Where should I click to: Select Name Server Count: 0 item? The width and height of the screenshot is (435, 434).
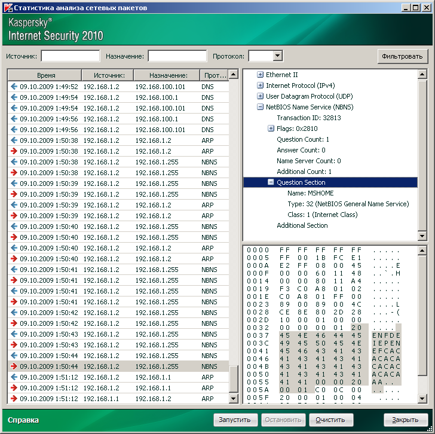[x=309, y=161]
